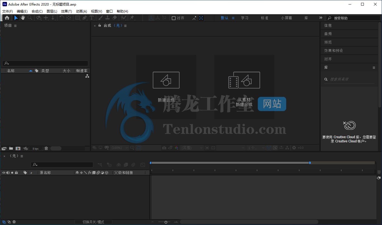Click the 切换开关/模式 button

point(93,222)
